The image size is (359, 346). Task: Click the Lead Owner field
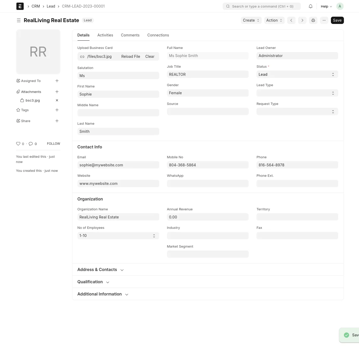tap(297, 56)
